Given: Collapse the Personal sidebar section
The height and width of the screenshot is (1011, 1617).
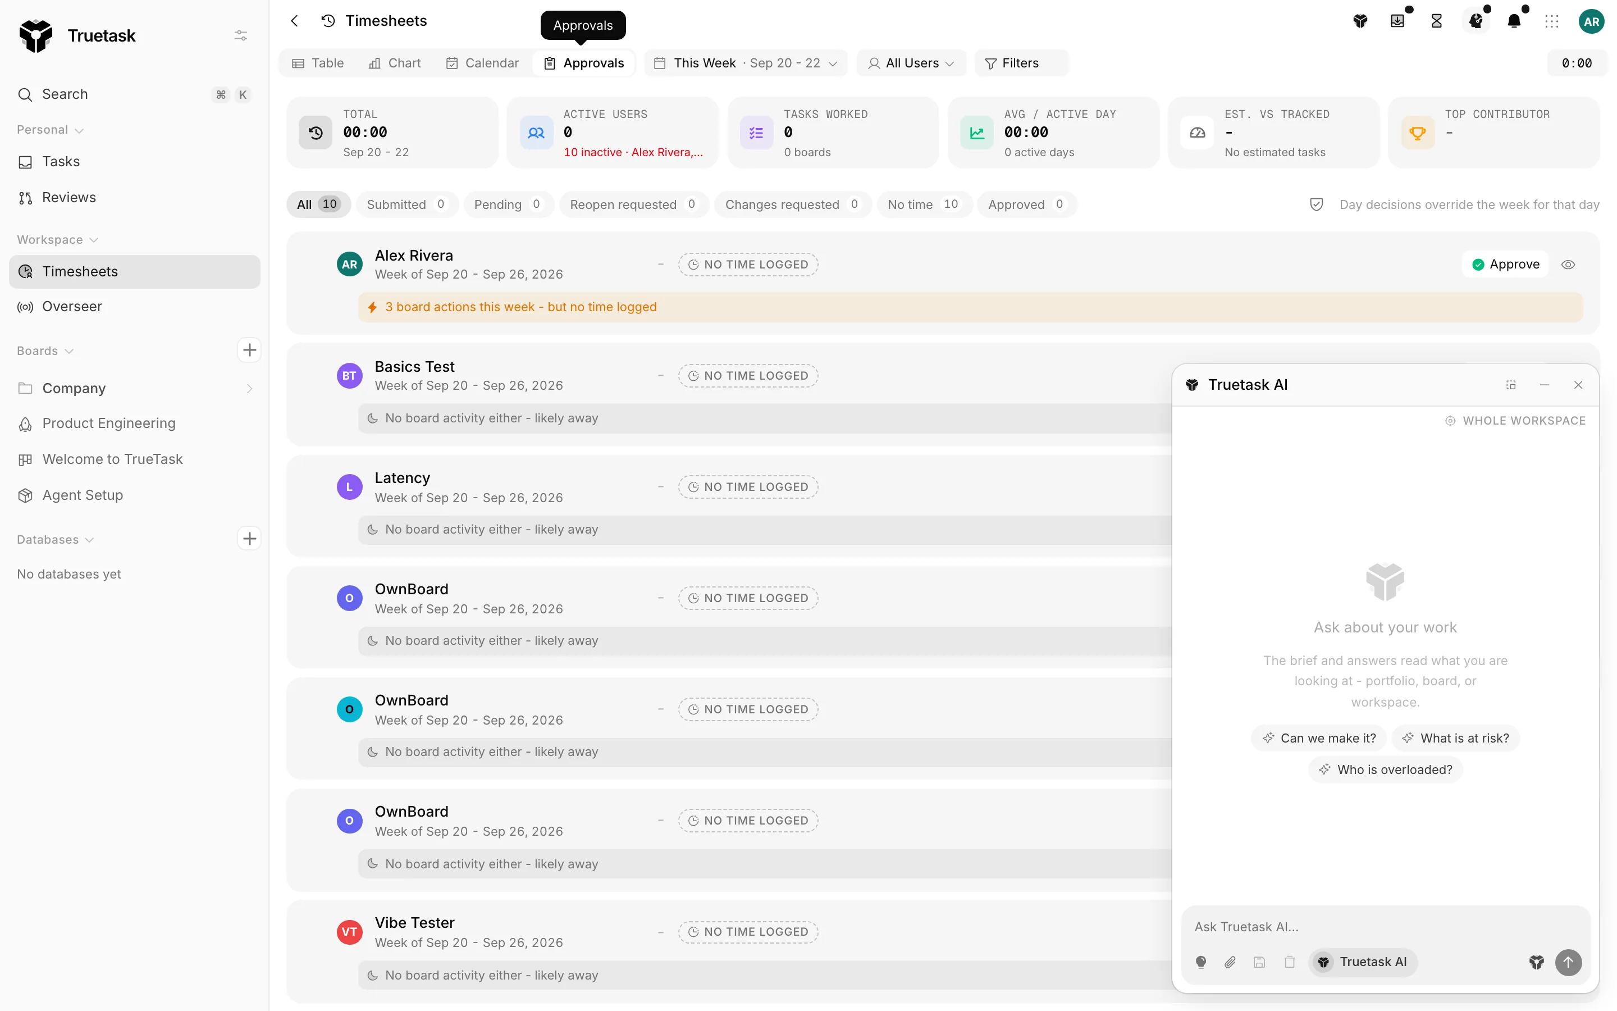Looking at the screenshot, I should point(50,130).
